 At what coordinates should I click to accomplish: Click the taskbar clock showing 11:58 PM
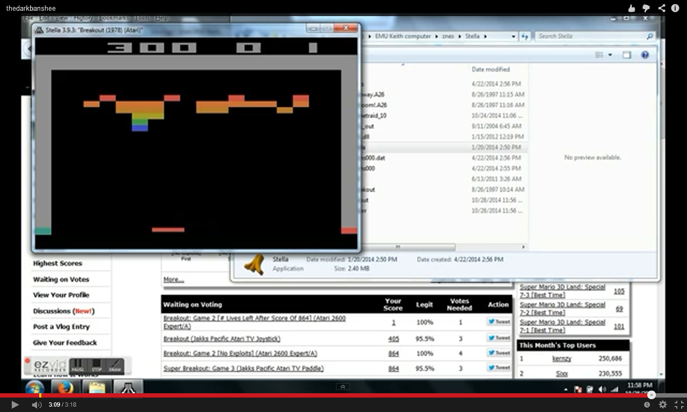[x=640, y=385]
